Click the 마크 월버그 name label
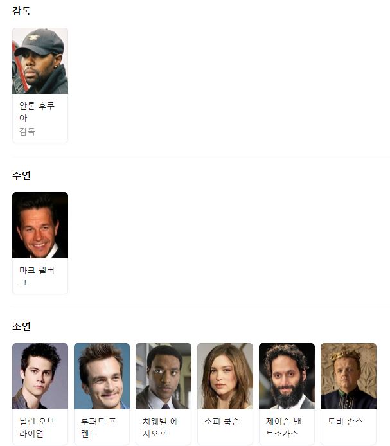 (37, 276)
